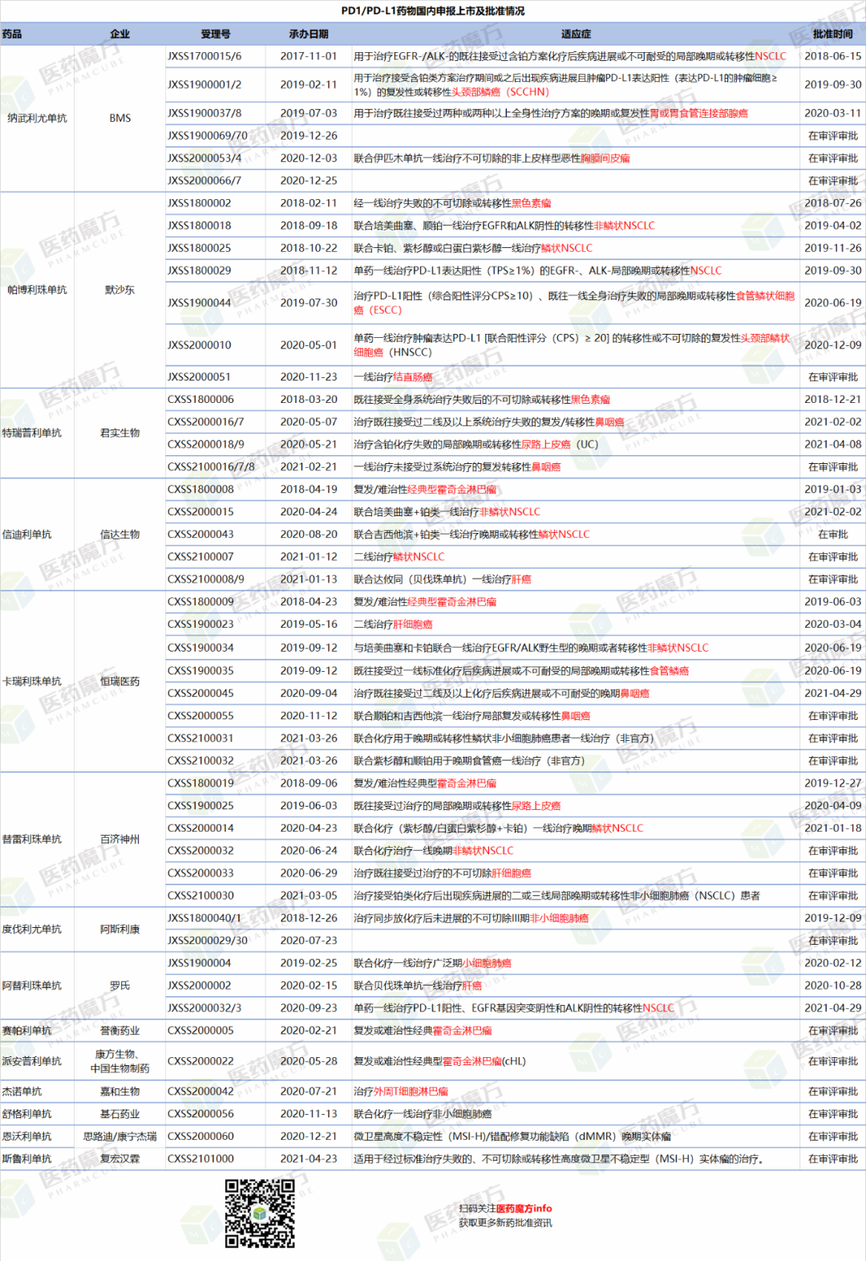Select the '企业' column header
The width and height of the screenshot is (866, 1261).
click(120, 35)
